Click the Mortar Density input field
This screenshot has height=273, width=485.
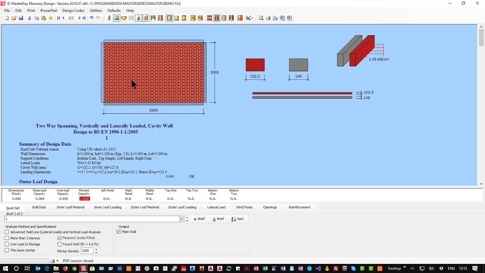[86, 251]
